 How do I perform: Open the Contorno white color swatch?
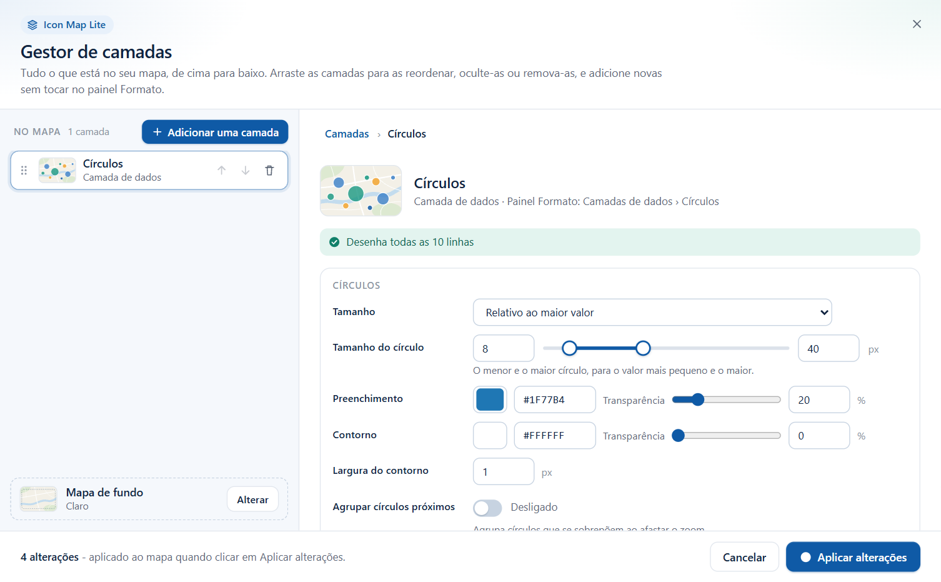tap(490, 436)
